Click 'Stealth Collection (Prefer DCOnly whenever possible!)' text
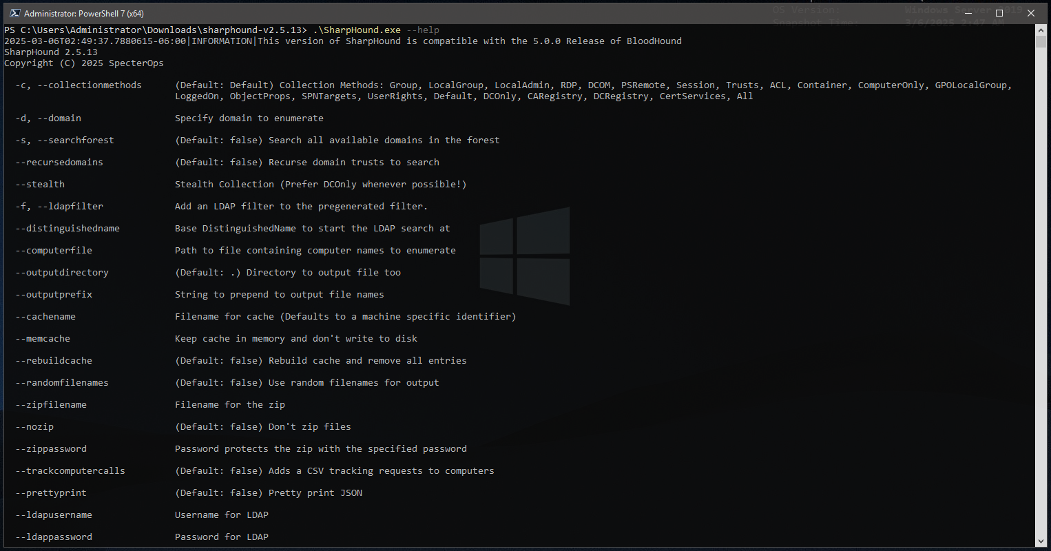This screenshot has width=1051, height=551. click(x=321, y=185)
